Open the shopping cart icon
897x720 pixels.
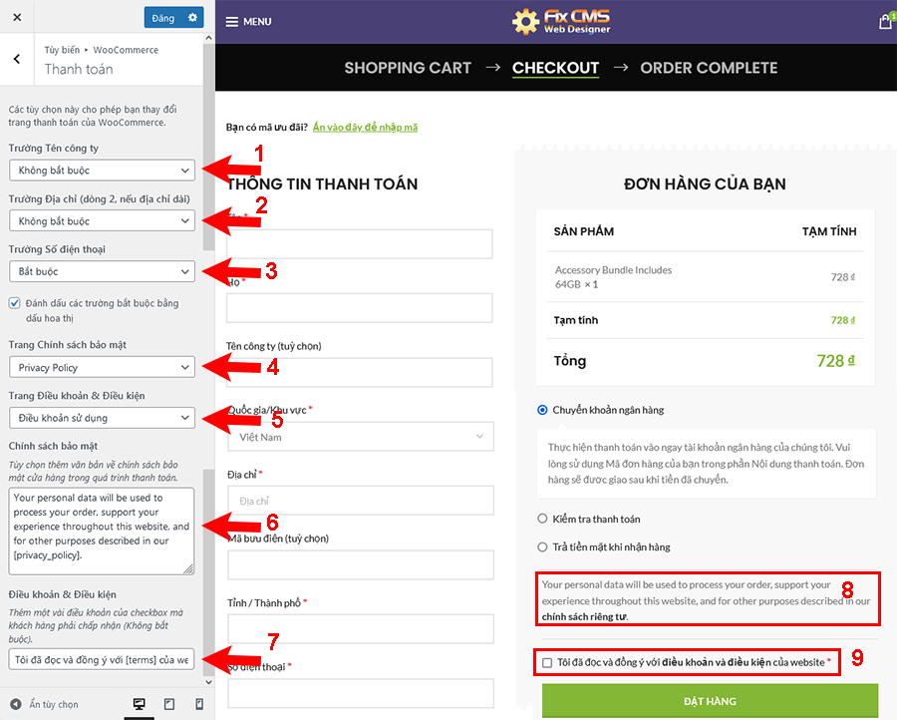[884, 21]
